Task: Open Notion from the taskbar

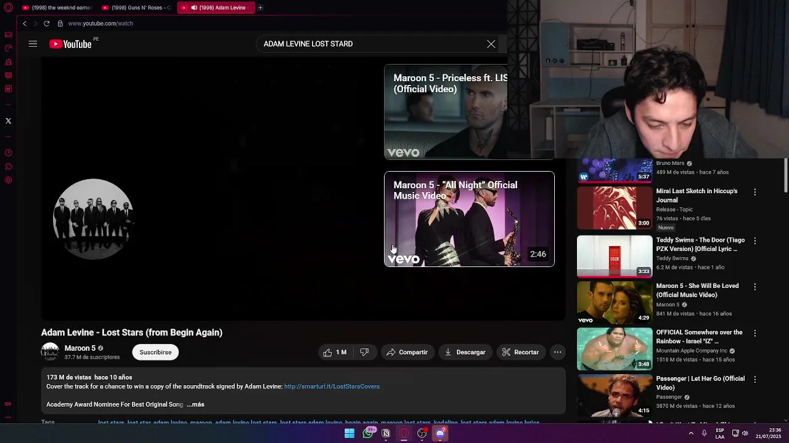Action: tap(386, 433)
